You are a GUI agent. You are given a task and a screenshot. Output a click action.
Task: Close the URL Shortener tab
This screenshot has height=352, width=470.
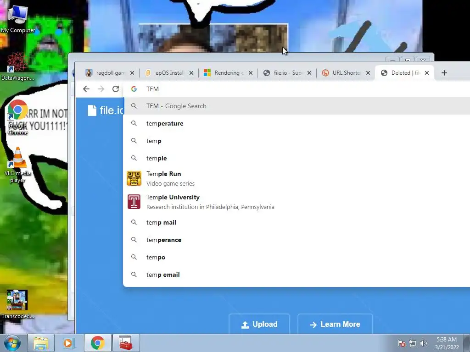368,73
